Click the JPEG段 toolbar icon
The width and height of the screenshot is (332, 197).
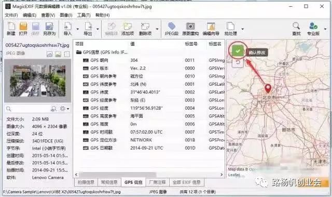tap(172, 29)
